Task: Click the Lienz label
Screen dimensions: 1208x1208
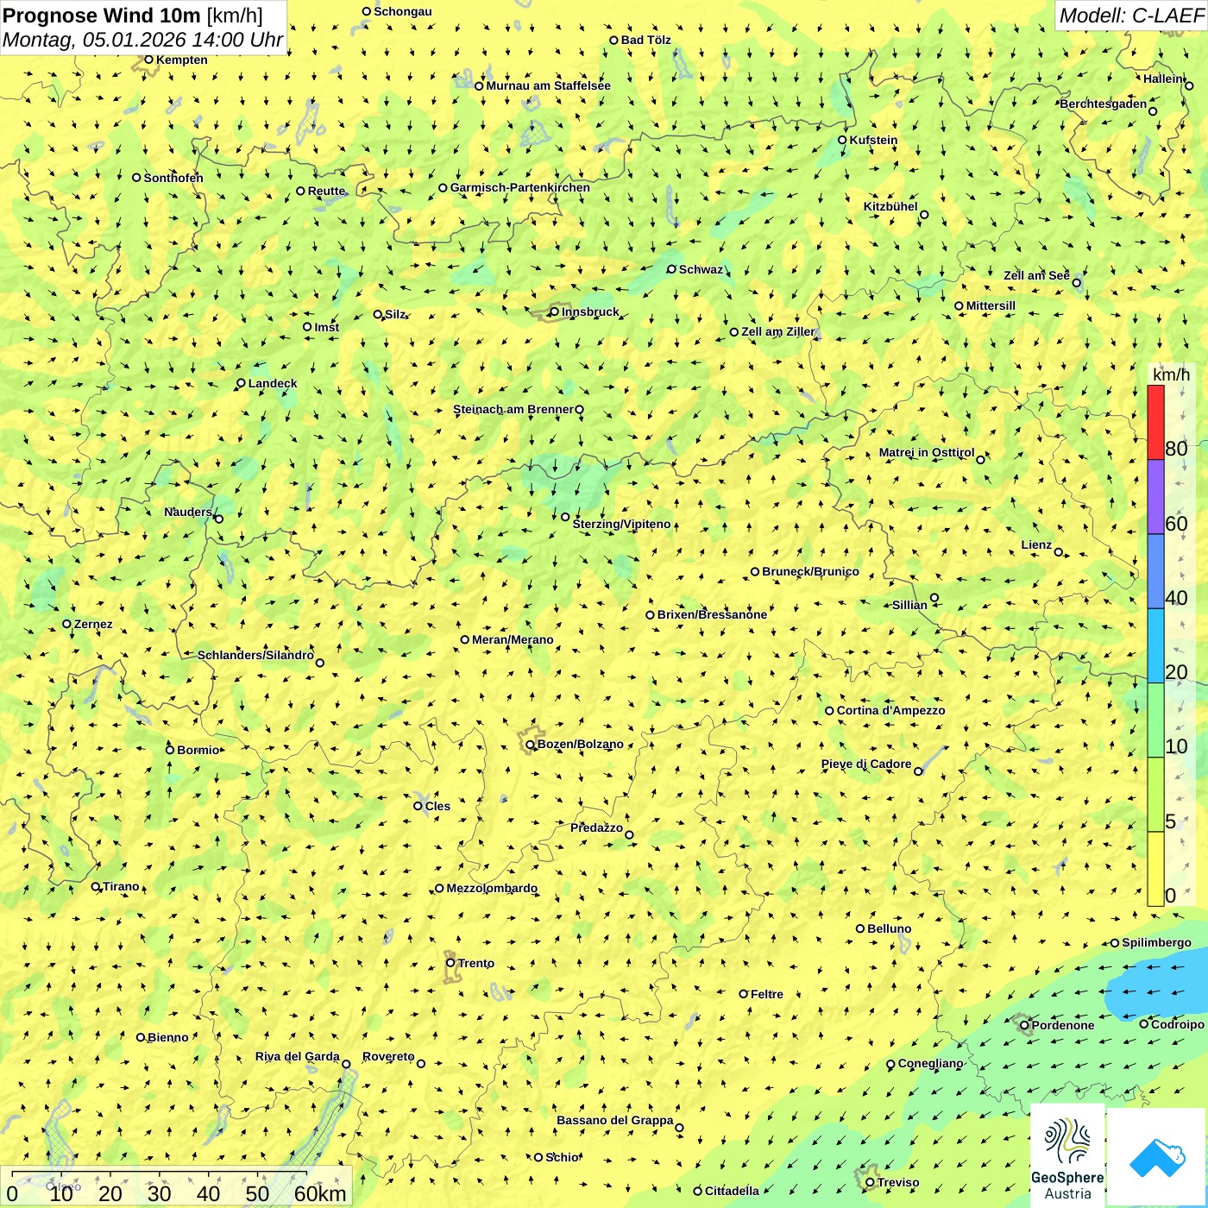Action: point(1036,544)
